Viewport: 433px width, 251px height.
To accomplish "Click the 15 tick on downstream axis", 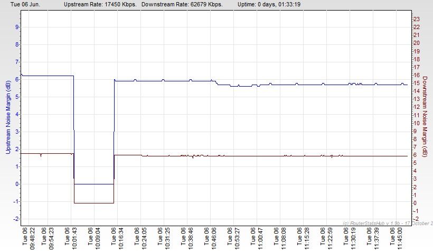I will pyautogui.click(x=416, y=83).
